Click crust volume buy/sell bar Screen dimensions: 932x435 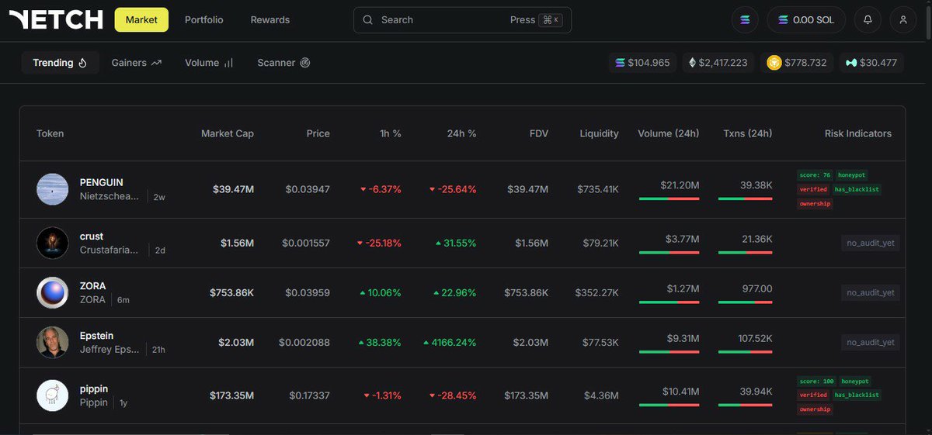point(669,252)
